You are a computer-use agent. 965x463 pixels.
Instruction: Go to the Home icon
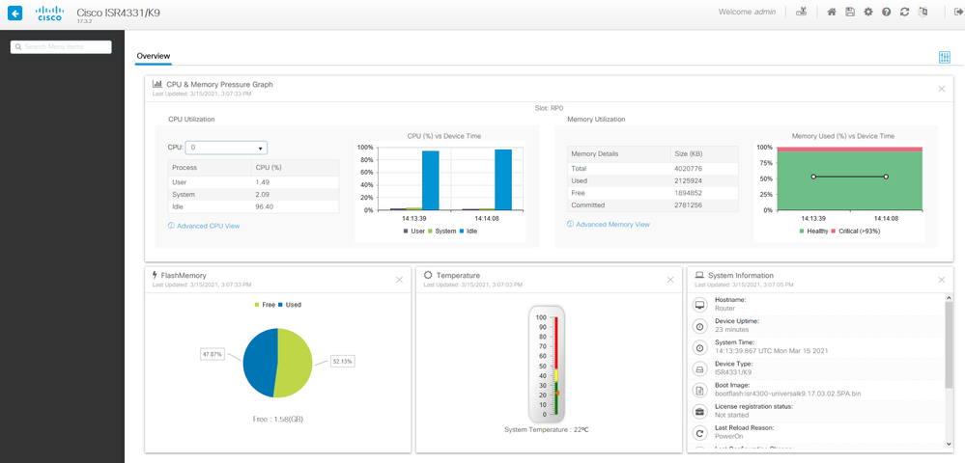pyautogui.click(x=832, y=12)
